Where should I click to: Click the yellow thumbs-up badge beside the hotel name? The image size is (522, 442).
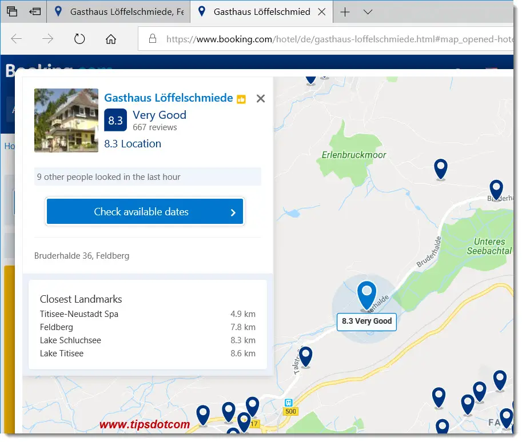pyautogui.click(x=241, y=99)
